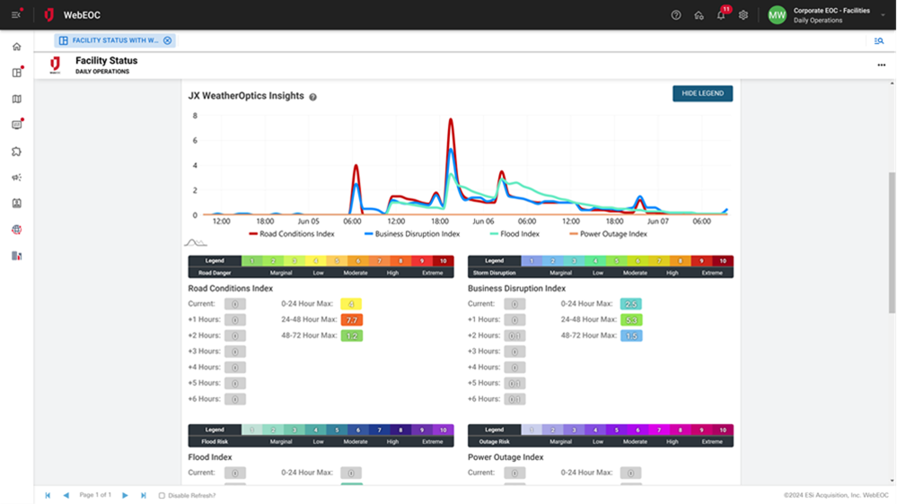This screenshot has width=897, height=504.
Task: Open the messages icon in sidebar
Action: pos(16,125)
